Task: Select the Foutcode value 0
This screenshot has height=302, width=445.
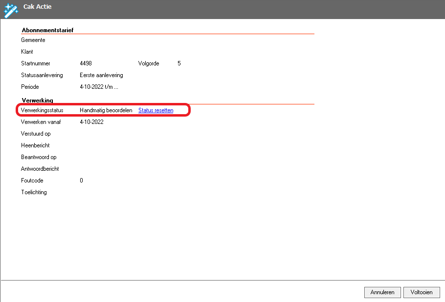Action: (81, 181)
